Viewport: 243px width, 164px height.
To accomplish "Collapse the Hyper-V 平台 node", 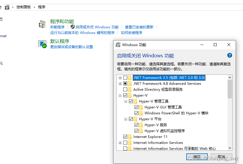I will (x=126, y=119).
